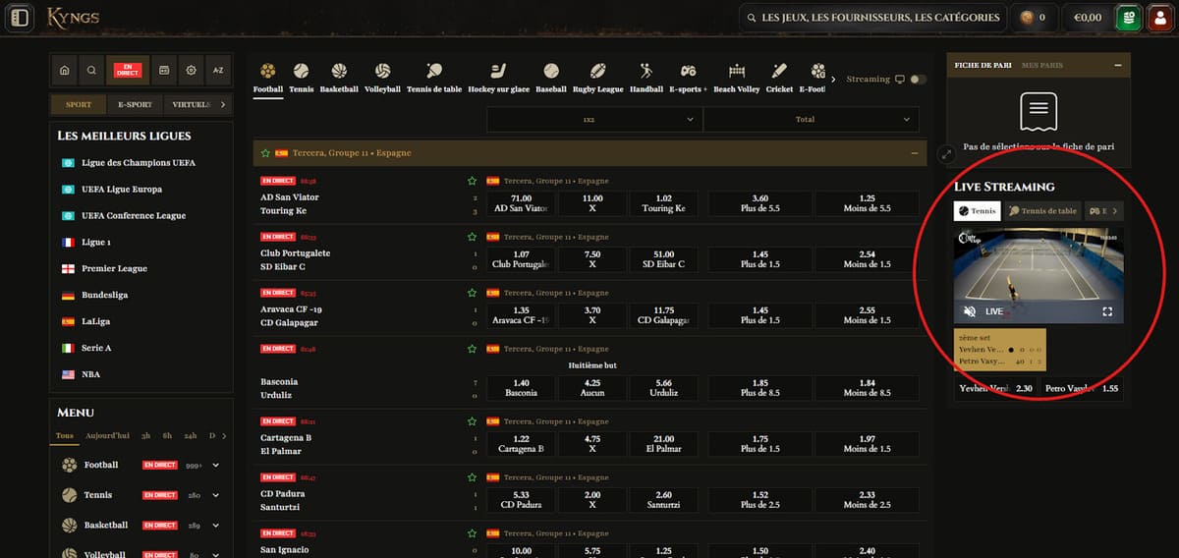Open the green deposit icon
Viewport: 1179px width, 558px height.
(1129, 17)
